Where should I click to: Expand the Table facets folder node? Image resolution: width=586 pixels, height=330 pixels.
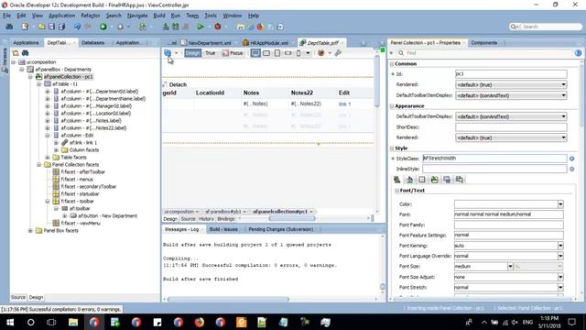[x=48, y=158]
